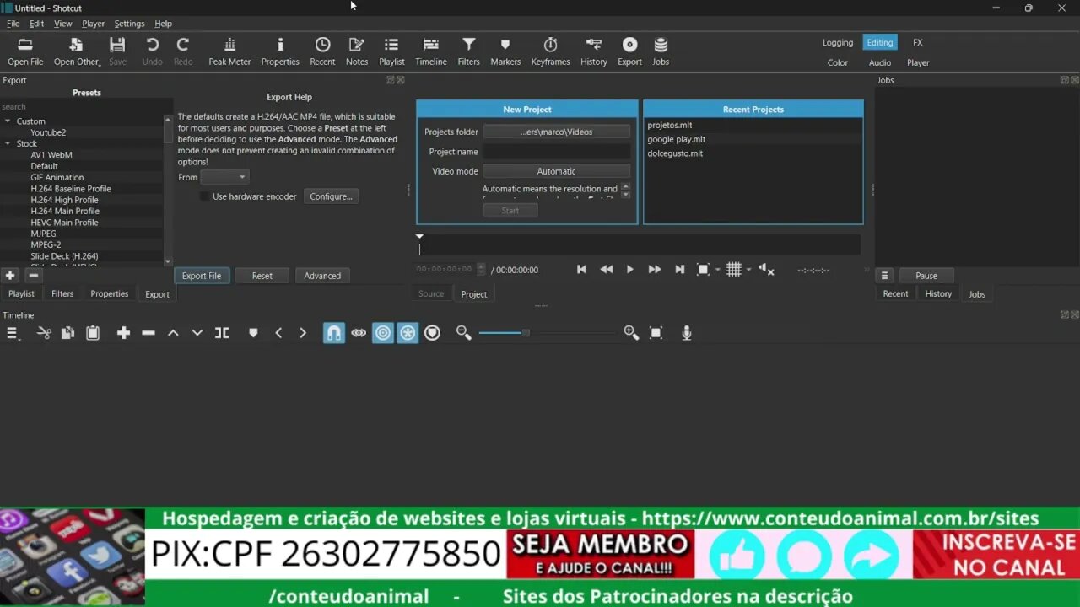Toggle player zoom fit button
The image size is (1080, 607).
coord(703,269)
